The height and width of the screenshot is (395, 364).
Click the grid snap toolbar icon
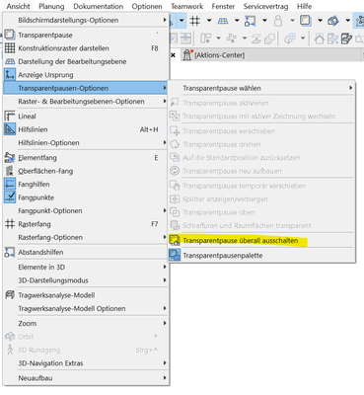pyautogui.click(x=195, y=21)
